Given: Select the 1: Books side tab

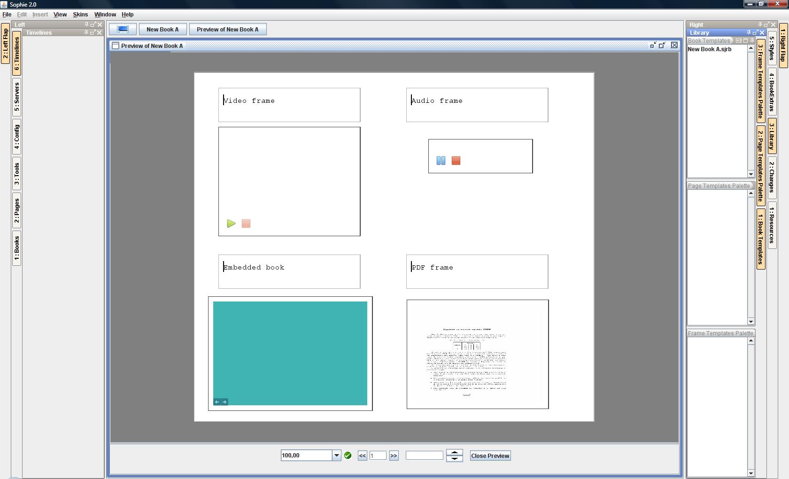Looking at the screenshot, I should click(x=17, y=248).
